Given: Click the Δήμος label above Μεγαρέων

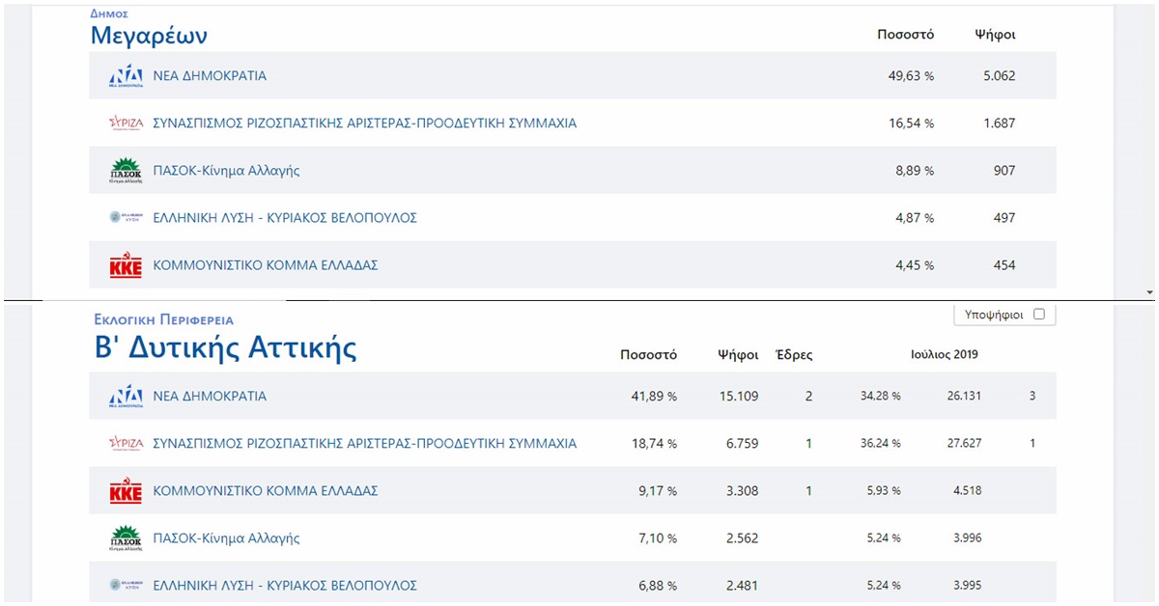Looking at the screenshot, I should click(x=111, y=14).
